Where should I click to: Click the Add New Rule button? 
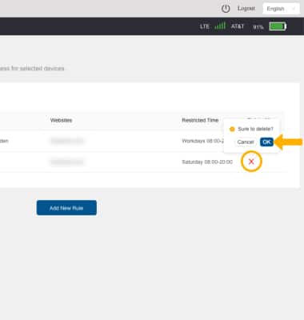(66, 208)
